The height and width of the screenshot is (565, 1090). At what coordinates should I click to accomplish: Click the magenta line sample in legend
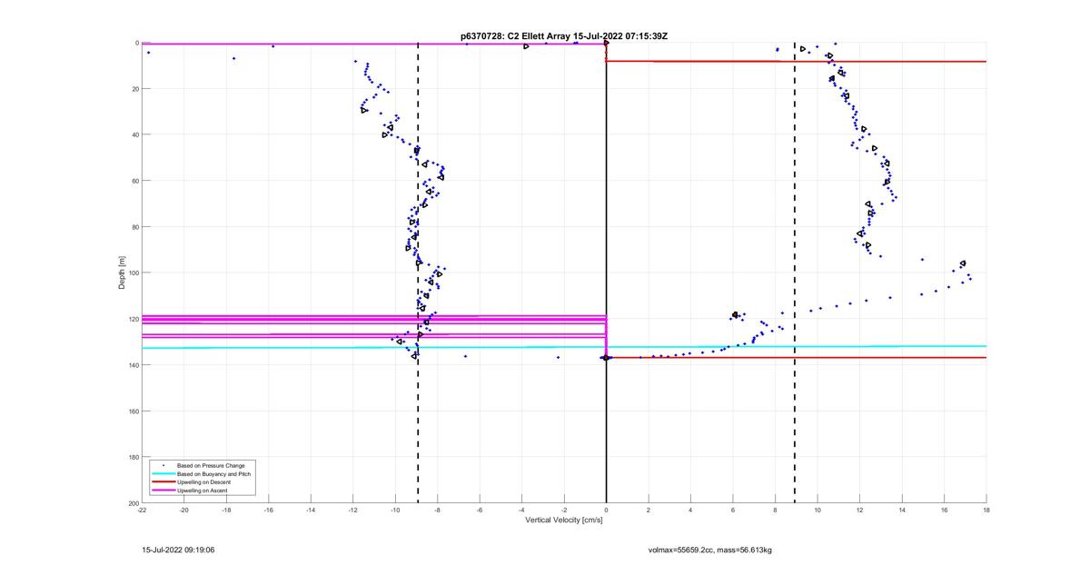point(163,491)
